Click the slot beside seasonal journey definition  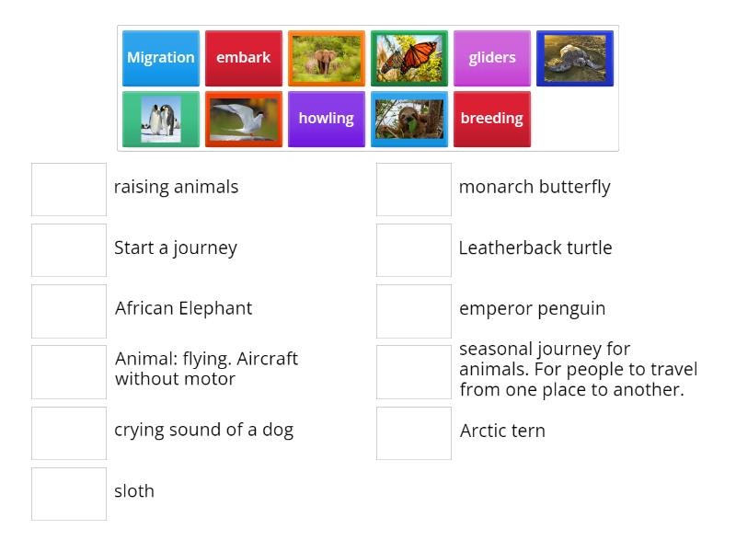[414, 371]
